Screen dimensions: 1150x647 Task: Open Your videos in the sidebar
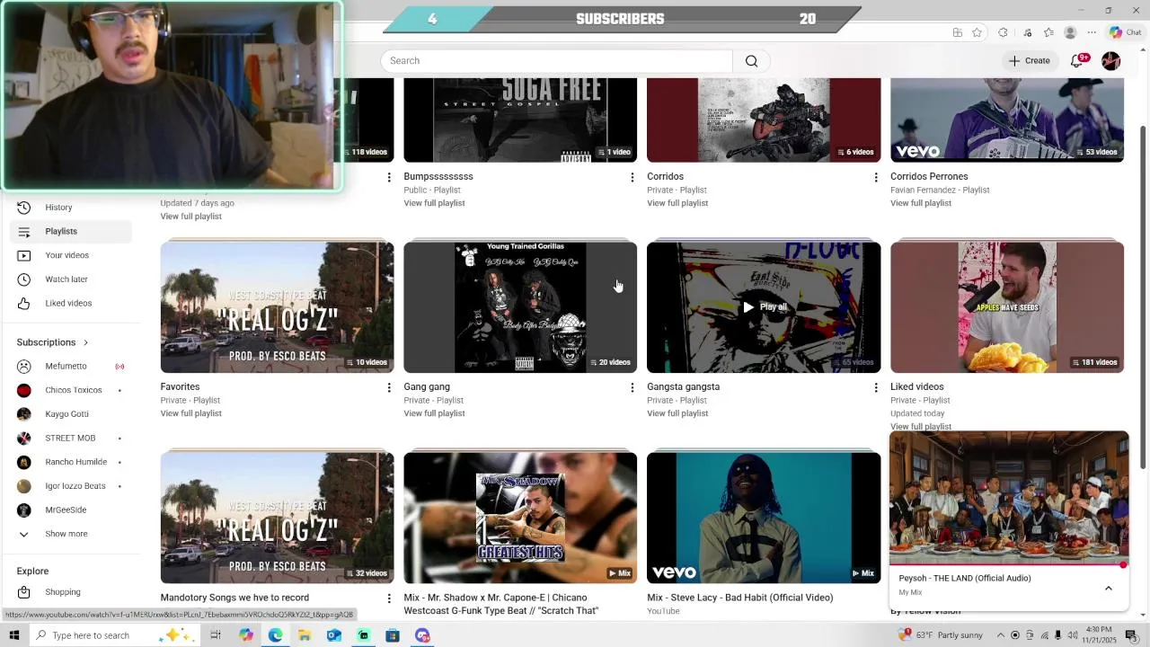(x=71, y=255)
